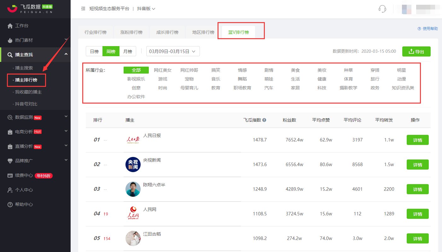This screenshot has width=442, height=252.
Task: Open 详情 for 人民日报
Action: click(417, 140)
